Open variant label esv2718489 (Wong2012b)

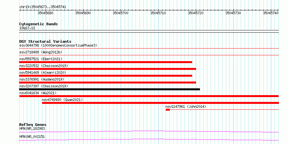pos(41,52)
